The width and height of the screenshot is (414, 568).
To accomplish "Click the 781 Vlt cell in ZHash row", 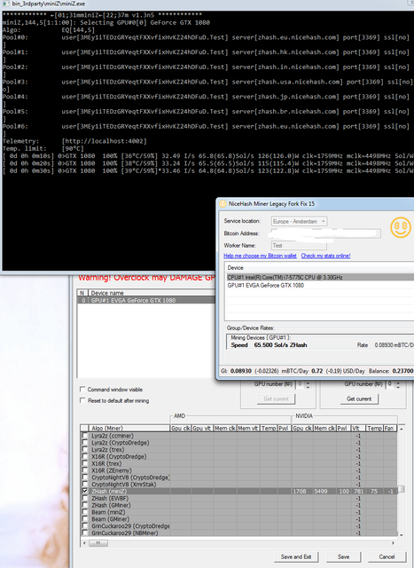I will coord(358,491).
